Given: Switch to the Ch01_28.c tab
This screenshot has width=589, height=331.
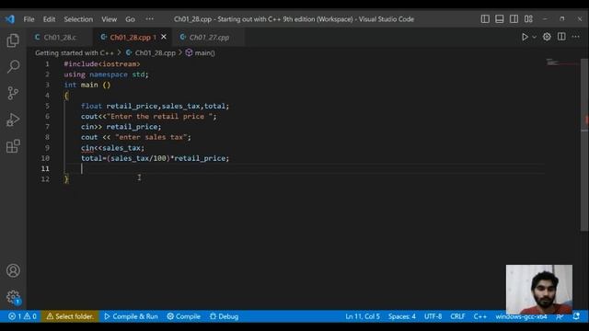Looking at the screenshot, I should pos(60,37).
